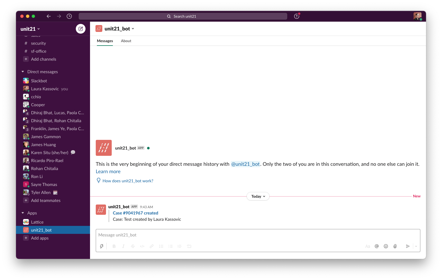Select unit21_bot in the Apps list
This screenshot has width=442, height=280.
point(53,230)
